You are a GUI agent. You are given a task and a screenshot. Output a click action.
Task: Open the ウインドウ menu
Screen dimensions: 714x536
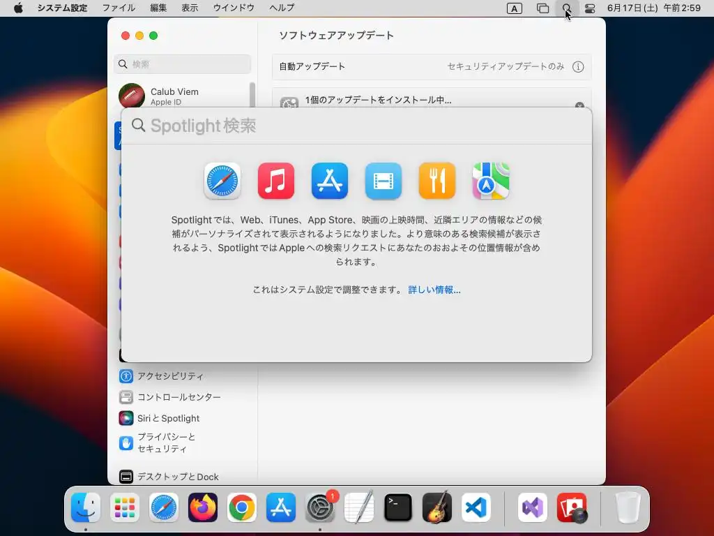tap(234, 8)
